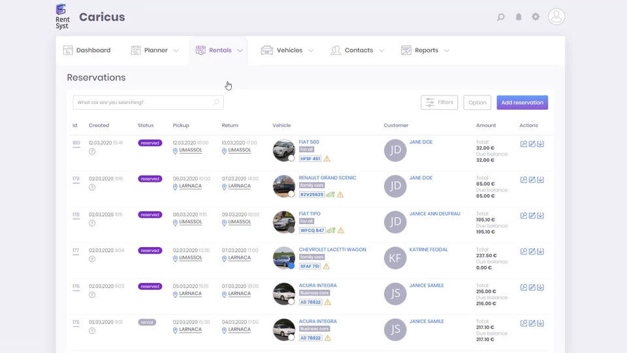
Task: Open CHEVROLET LACETTI WAGON vehicle link
Action: click(332, 249)
